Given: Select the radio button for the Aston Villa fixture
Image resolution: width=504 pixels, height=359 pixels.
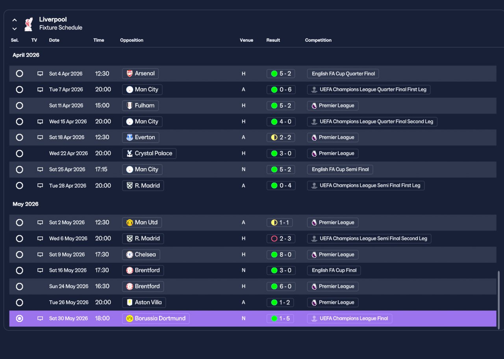Looking at the screenshot, I should pos(19,302).
